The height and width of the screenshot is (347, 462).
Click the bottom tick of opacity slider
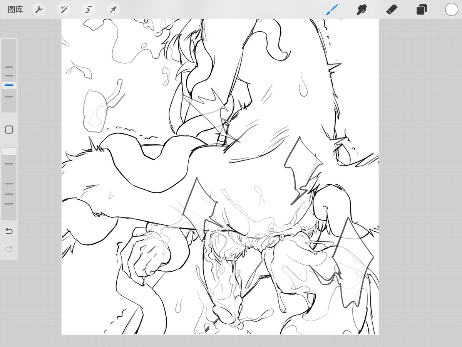coord(9,204)
